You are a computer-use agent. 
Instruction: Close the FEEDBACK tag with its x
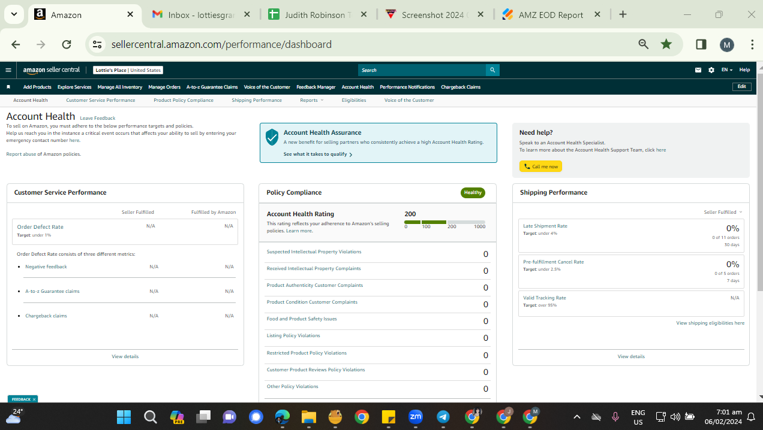pyautogui.click(x=34, y=399)
